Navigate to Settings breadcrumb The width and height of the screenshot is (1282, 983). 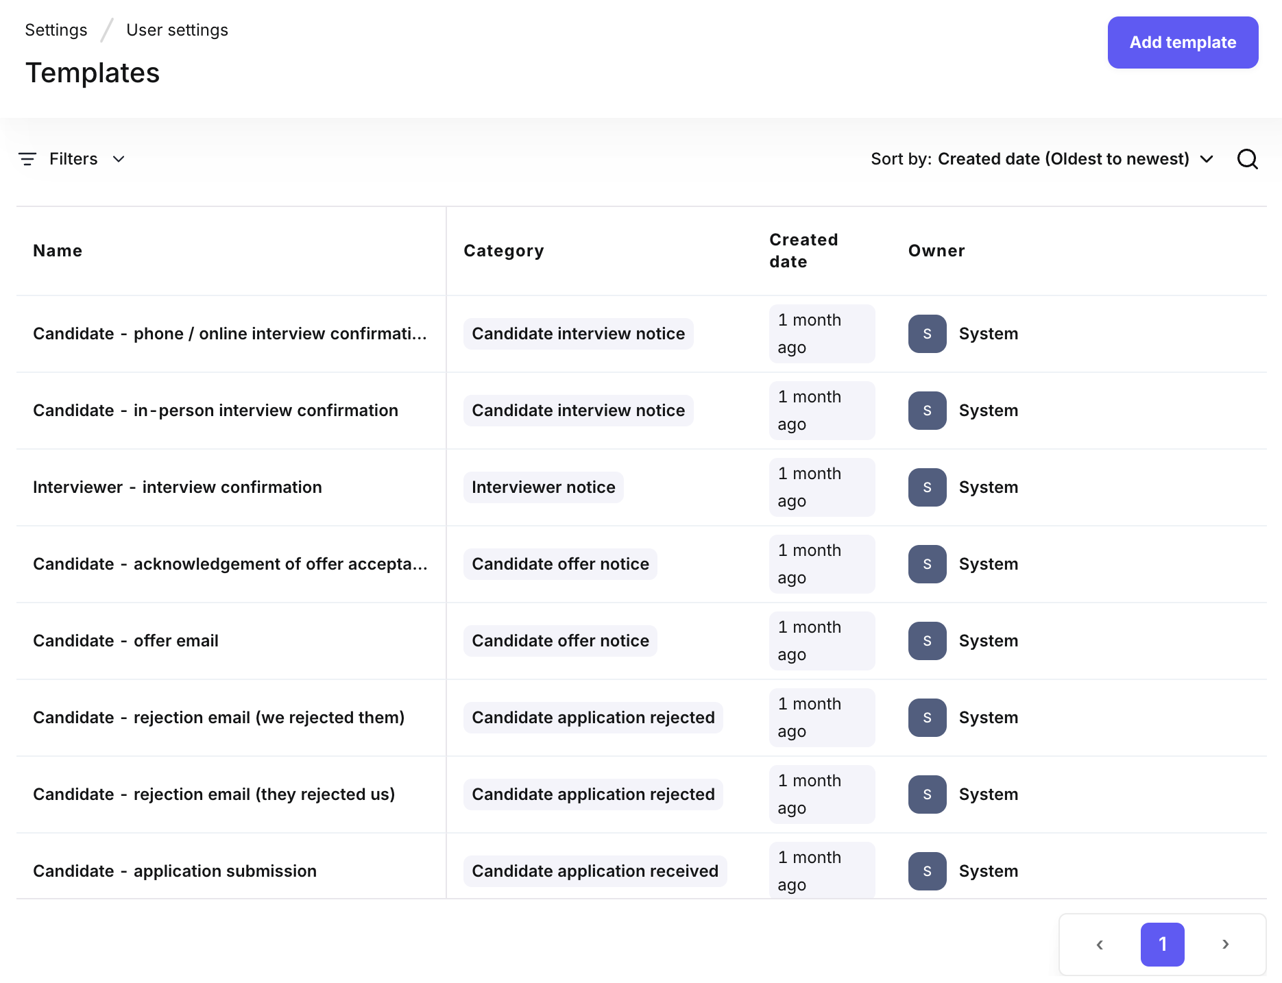(56, 30)
